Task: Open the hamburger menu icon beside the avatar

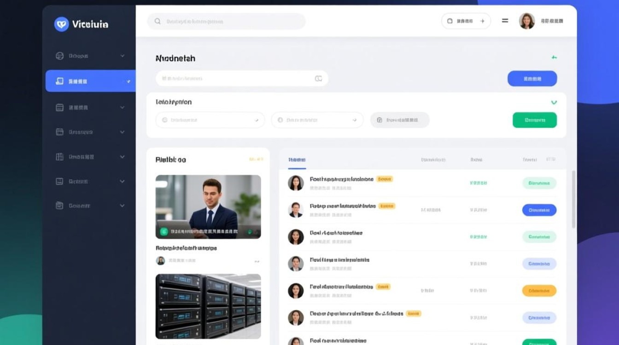Action: click(x=505, y=21)
